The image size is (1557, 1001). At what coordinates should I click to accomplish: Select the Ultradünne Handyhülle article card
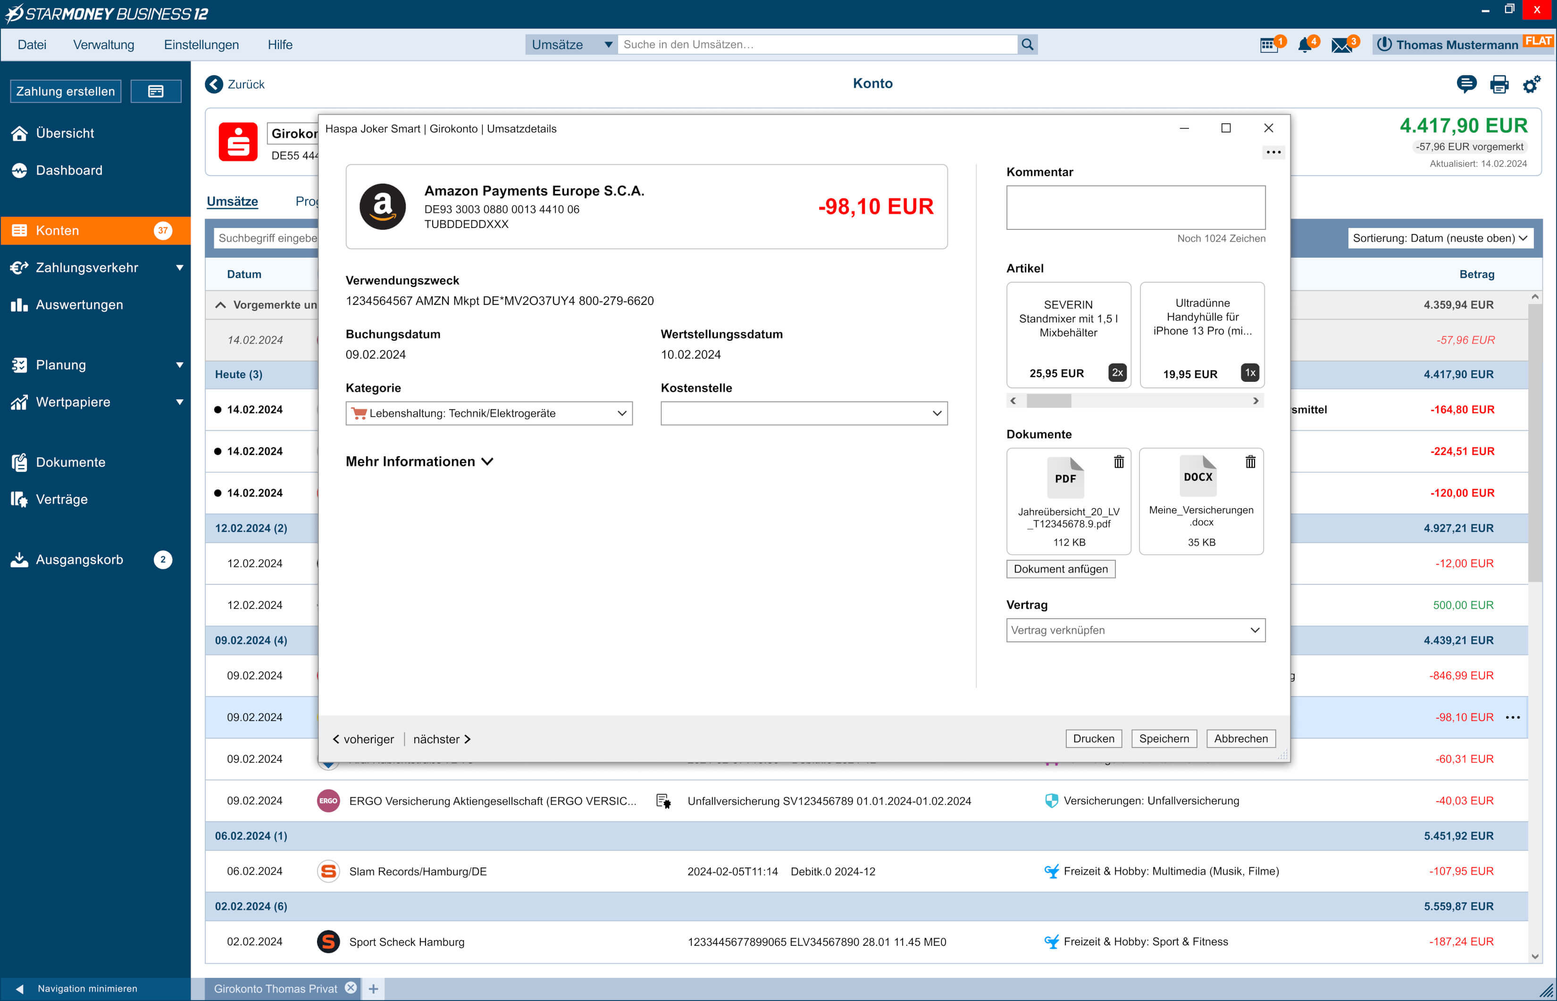(x=1202, y=335)
